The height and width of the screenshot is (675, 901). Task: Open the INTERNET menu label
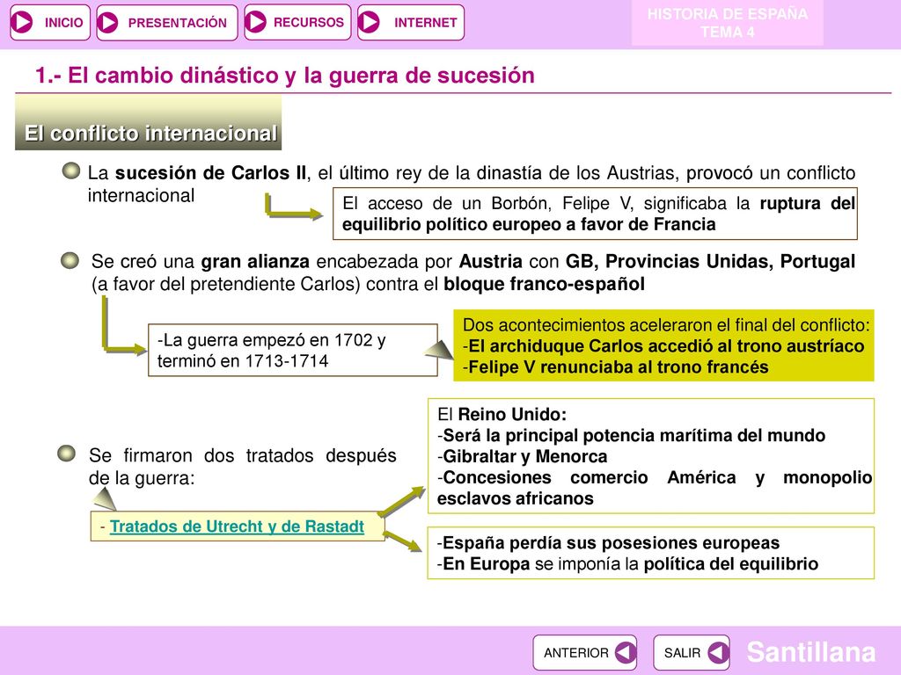pyautogui.click(x=425, y=23)
